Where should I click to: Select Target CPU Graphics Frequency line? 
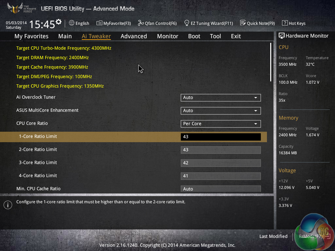point(60,86)
